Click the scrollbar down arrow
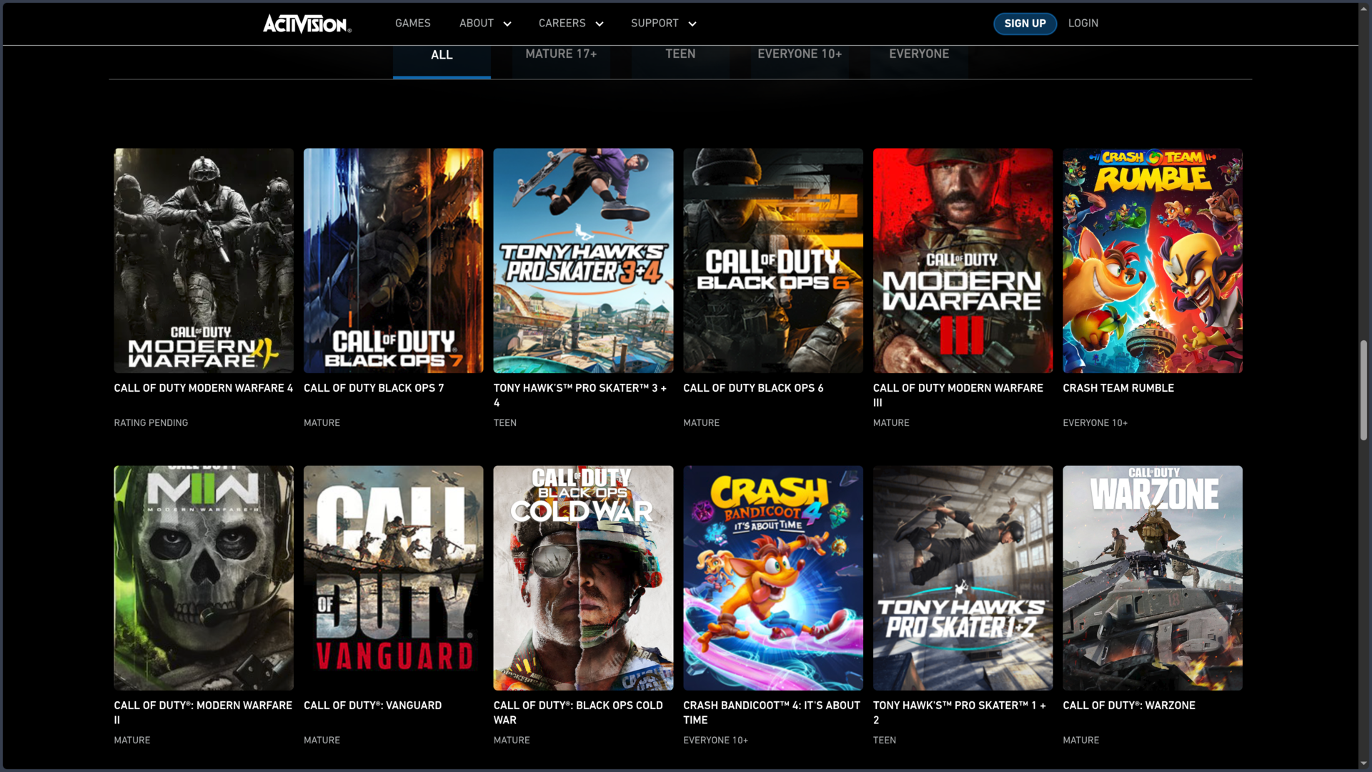The image size is (1372, 772). click(1363, 764)
